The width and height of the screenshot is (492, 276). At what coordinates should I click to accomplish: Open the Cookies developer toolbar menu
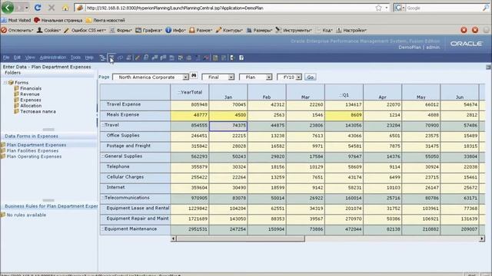pos(49,31)
